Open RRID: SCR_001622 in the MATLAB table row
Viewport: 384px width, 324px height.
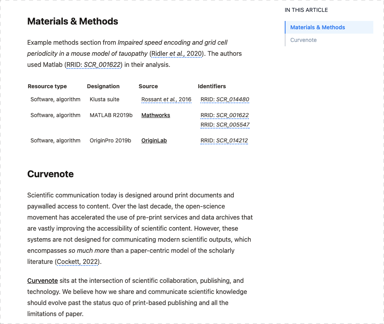point(225,115)
